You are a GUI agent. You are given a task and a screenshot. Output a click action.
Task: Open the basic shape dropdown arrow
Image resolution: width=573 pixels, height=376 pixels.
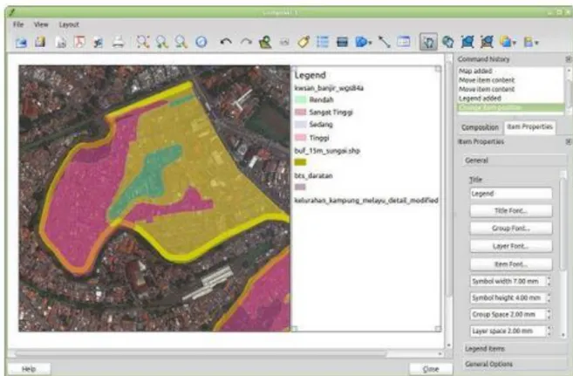click(370, 43)
